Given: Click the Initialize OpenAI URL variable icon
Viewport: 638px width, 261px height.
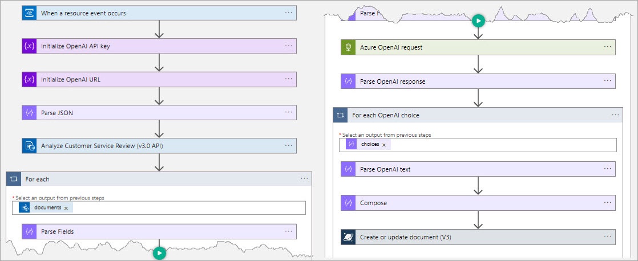Looking at the screenshot, I should pyautogui.click(x=29, y=80).
